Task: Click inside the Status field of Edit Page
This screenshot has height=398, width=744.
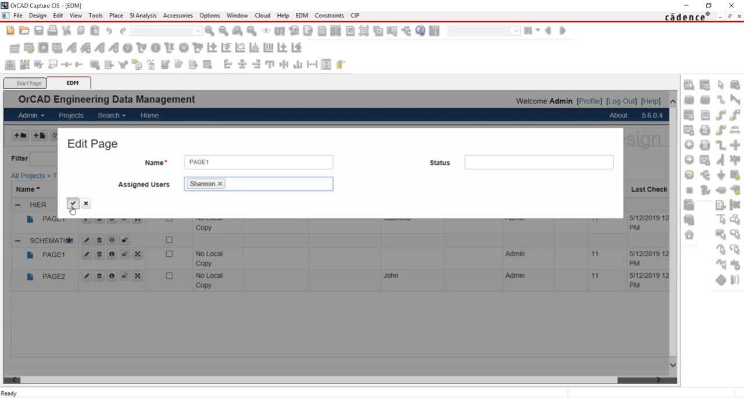Action: (x=538, y=162)
